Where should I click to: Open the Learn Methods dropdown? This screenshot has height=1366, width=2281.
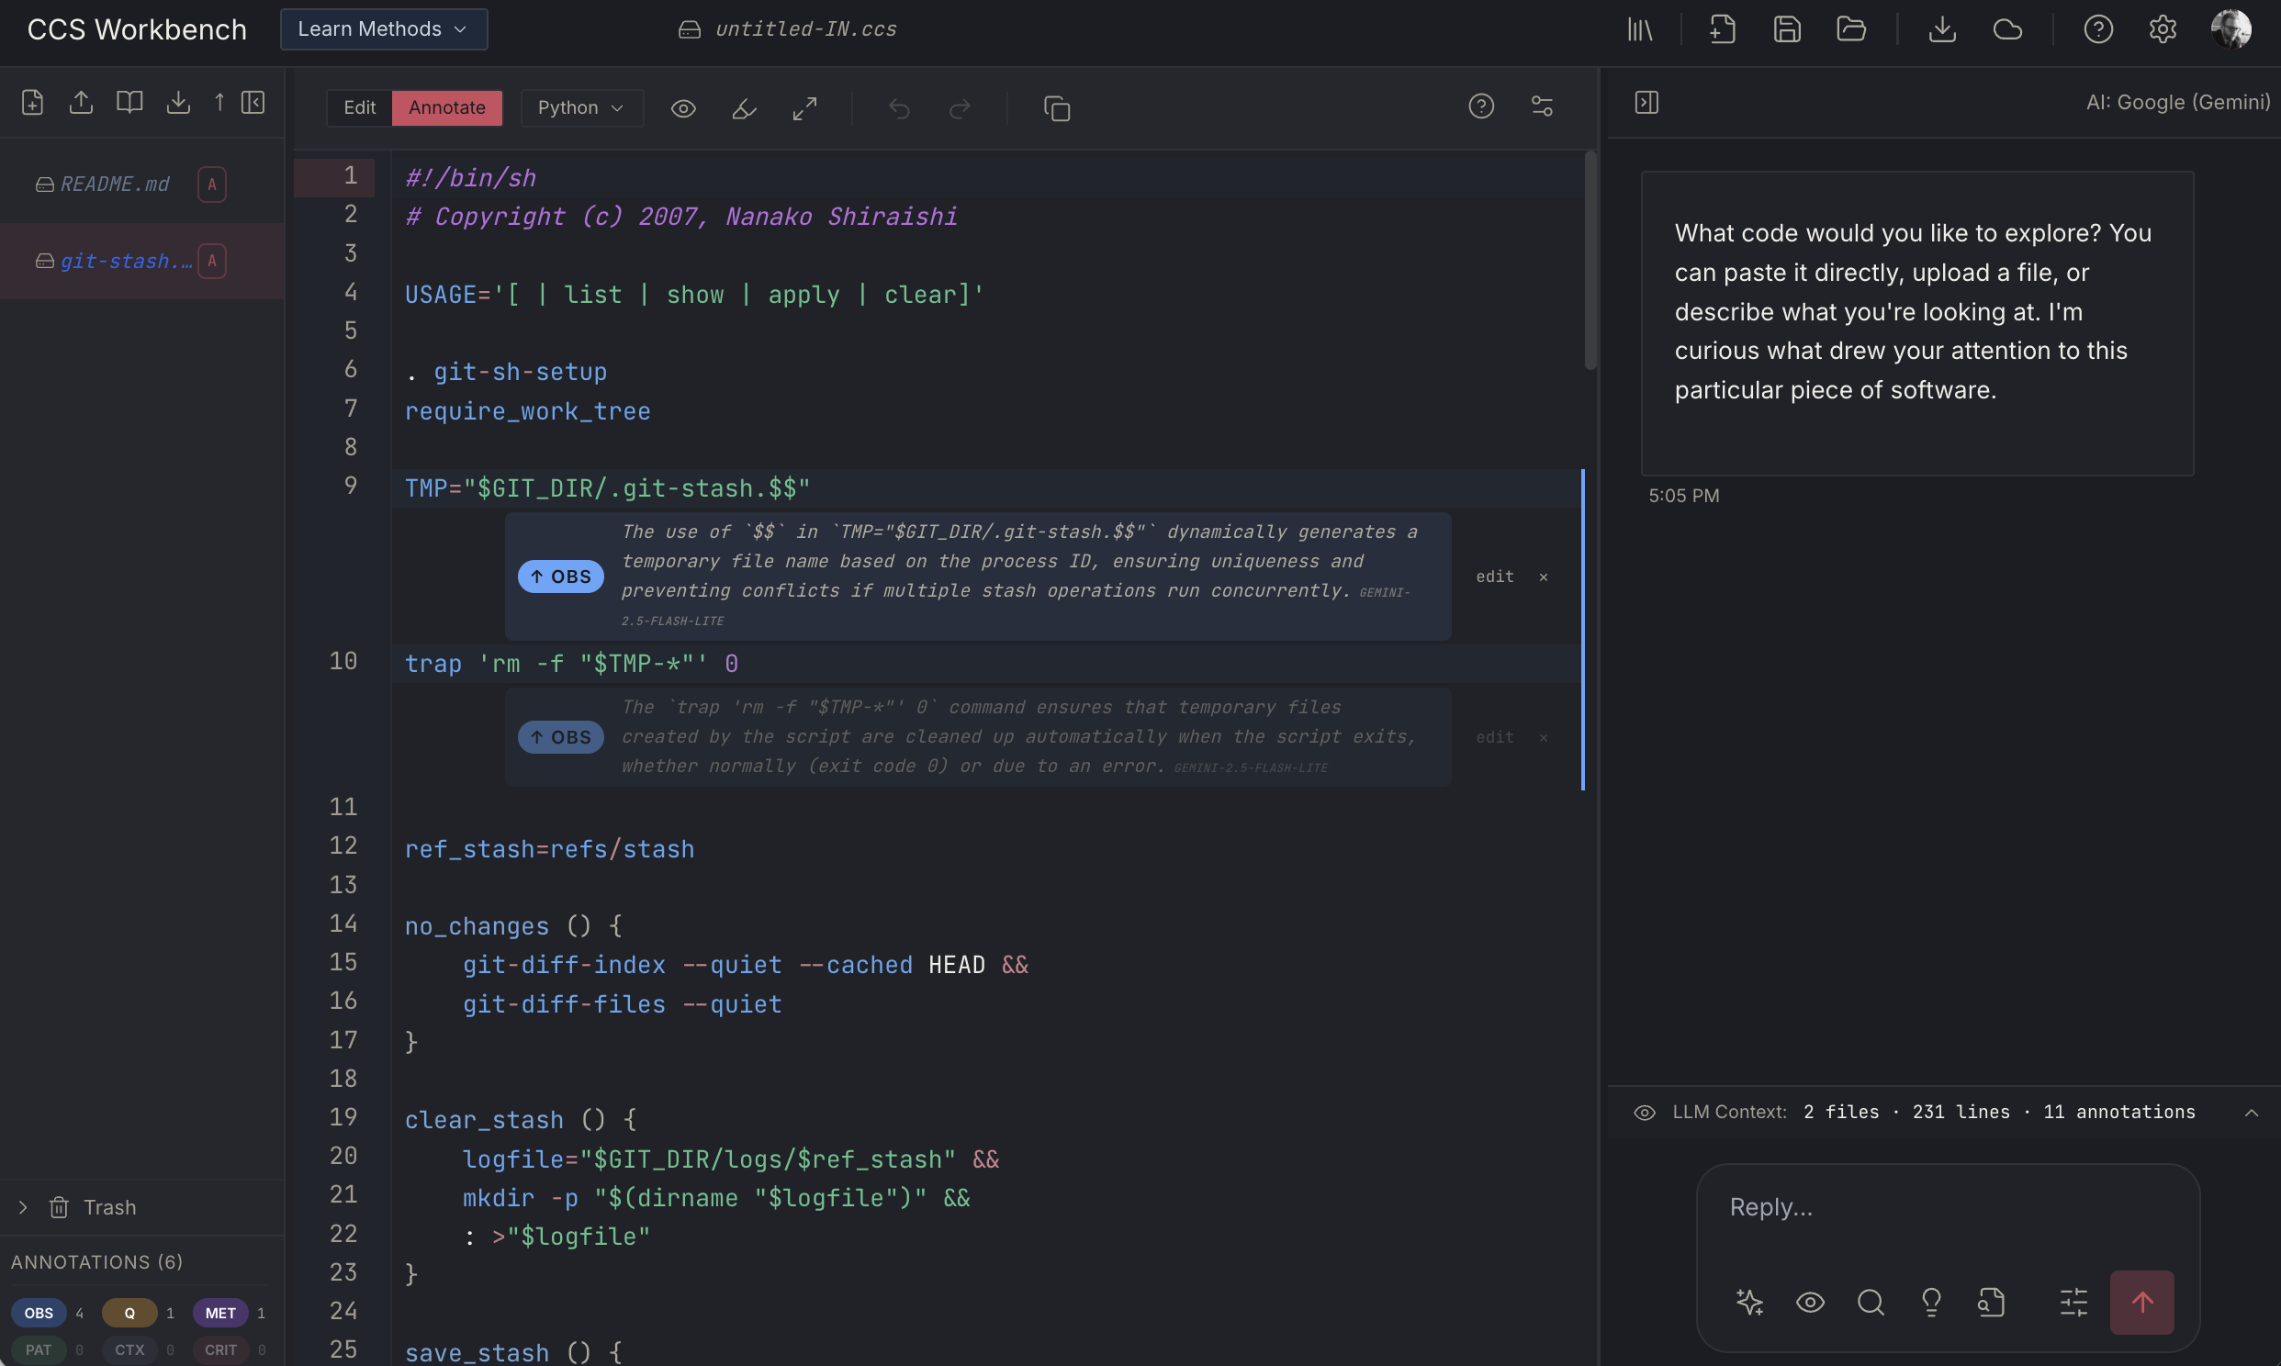(x=383, y=29)
